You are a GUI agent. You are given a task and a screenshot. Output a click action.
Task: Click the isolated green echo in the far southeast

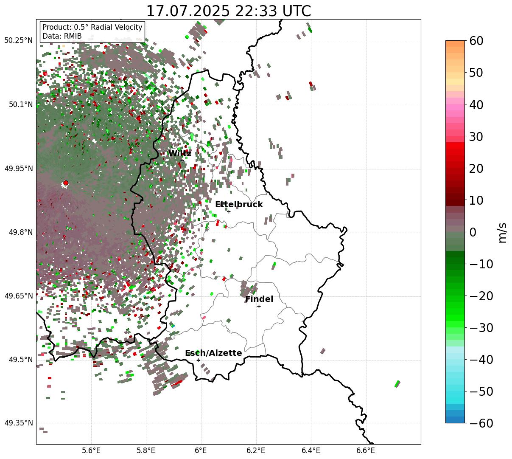[x=397, y=384]
